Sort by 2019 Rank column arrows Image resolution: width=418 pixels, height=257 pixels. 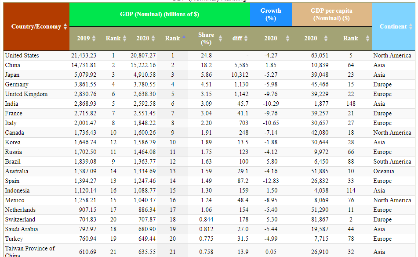coord(124,38)
